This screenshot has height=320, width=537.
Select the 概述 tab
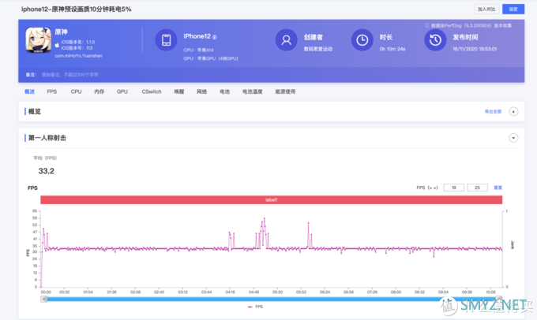pyautogui.click(x=30, y=91)
